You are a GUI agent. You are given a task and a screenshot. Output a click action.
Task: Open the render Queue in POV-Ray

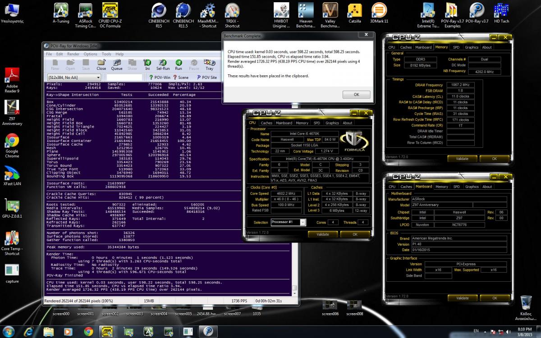point(117,65)
